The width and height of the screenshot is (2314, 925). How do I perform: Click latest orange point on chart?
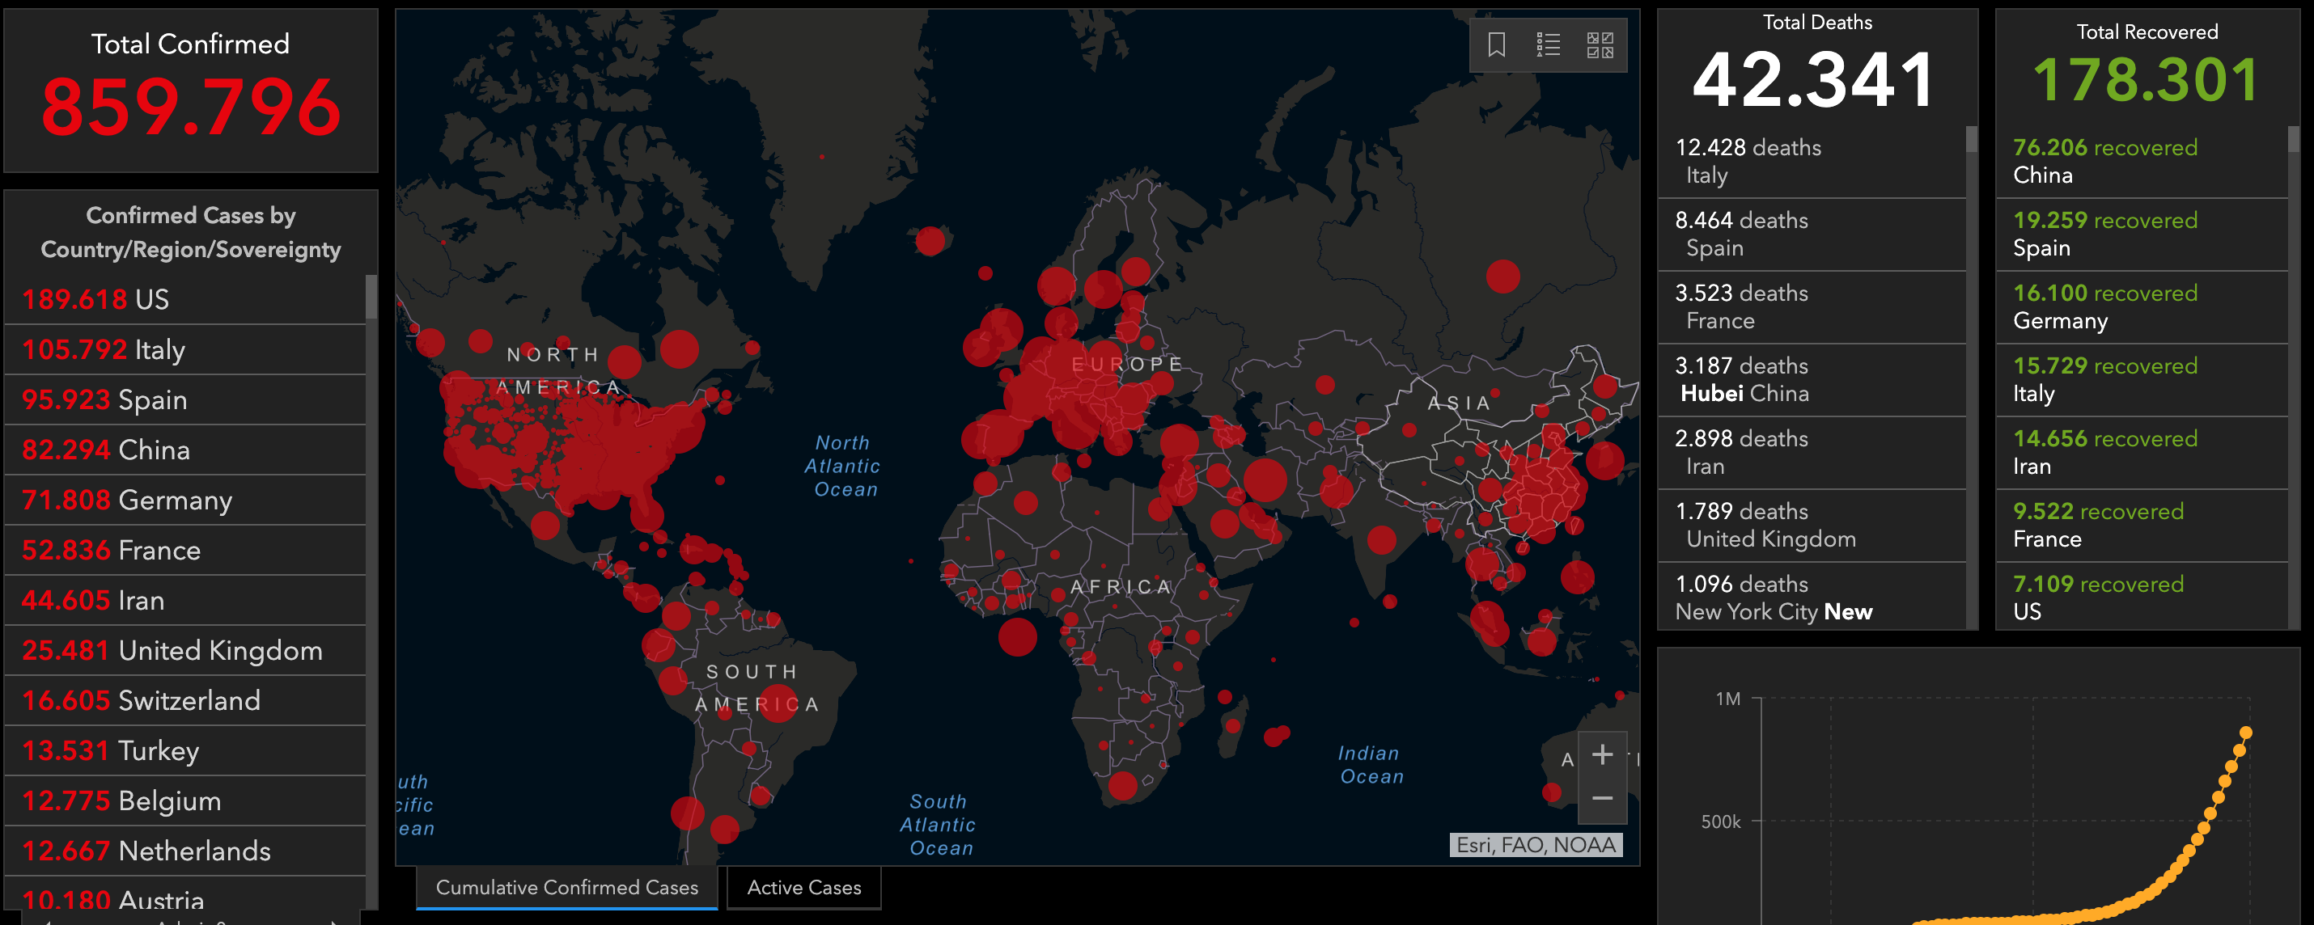[2246, 733]
